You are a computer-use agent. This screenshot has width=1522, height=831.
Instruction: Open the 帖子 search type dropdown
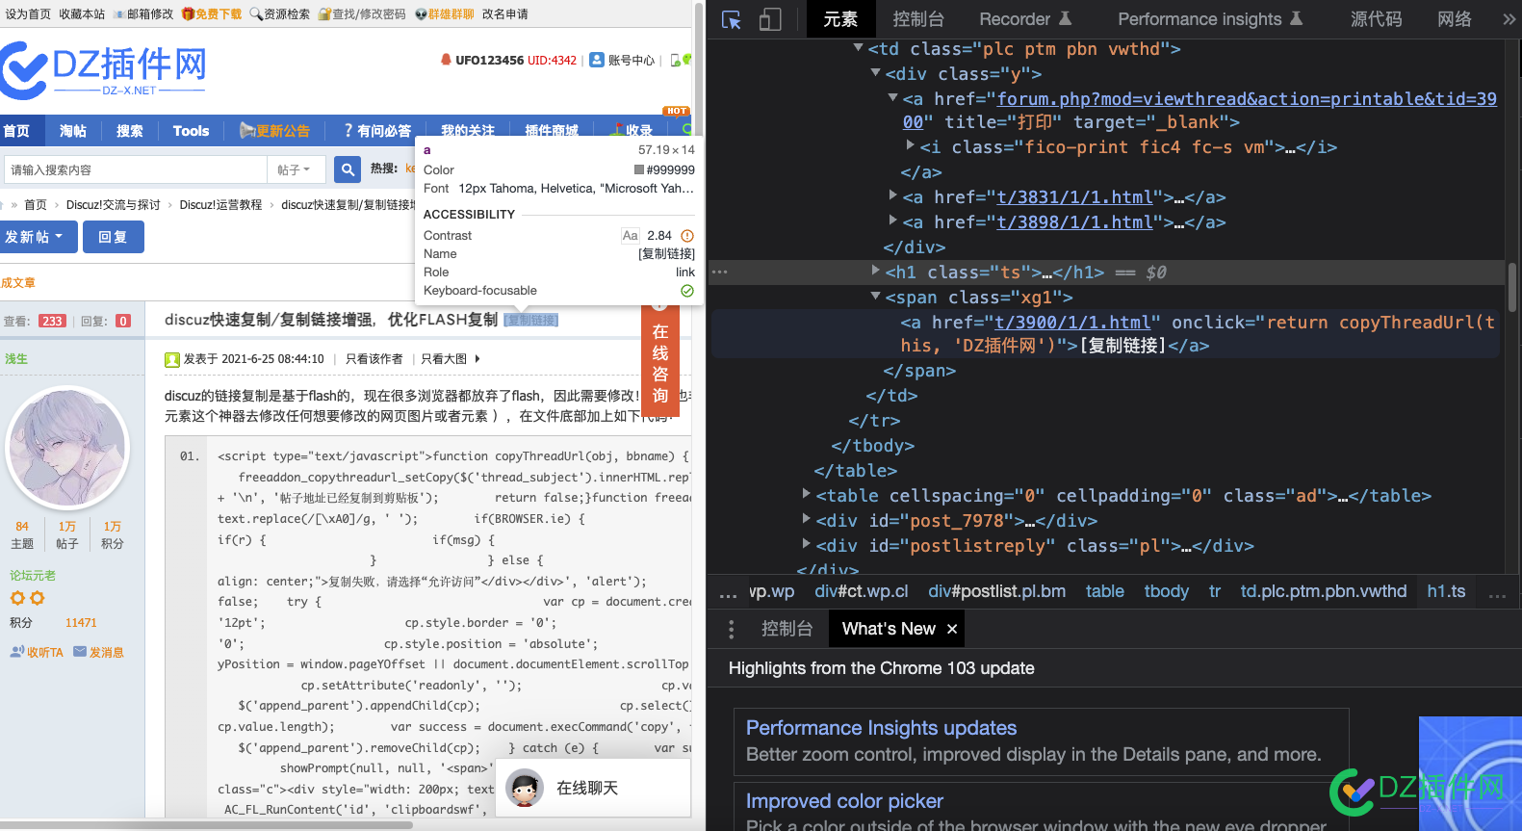click(x=295, y=169)
